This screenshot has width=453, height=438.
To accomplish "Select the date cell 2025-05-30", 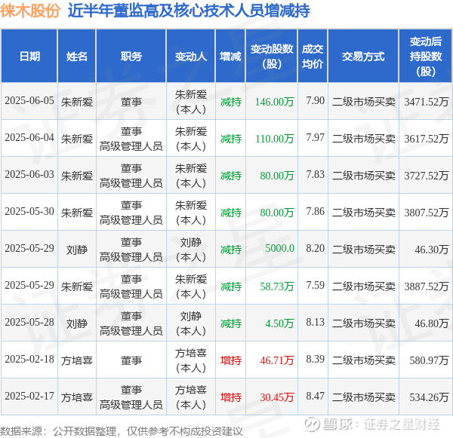I will coord(29,211).
